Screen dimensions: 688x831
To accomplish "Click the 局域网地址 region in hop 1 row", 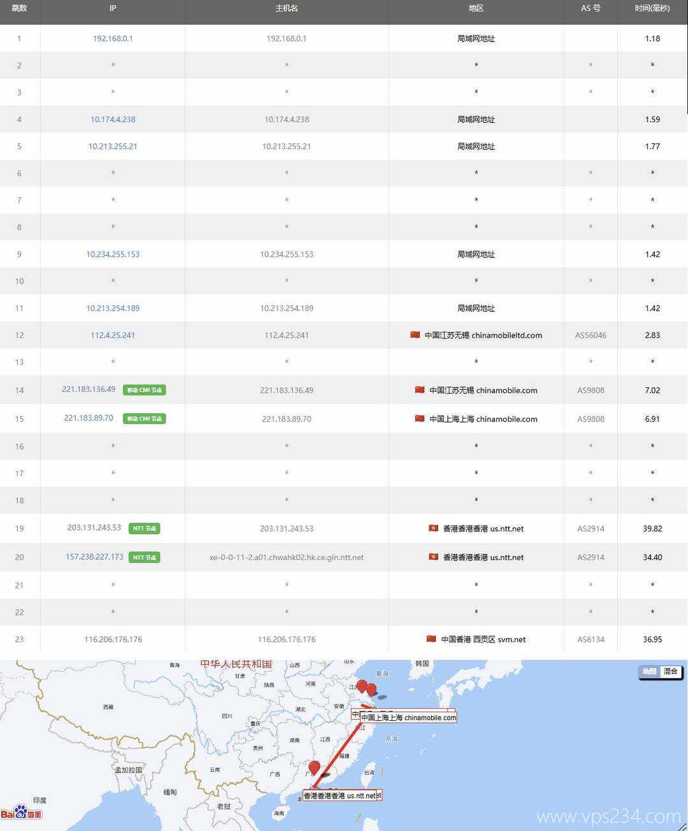I will (476, 38).
